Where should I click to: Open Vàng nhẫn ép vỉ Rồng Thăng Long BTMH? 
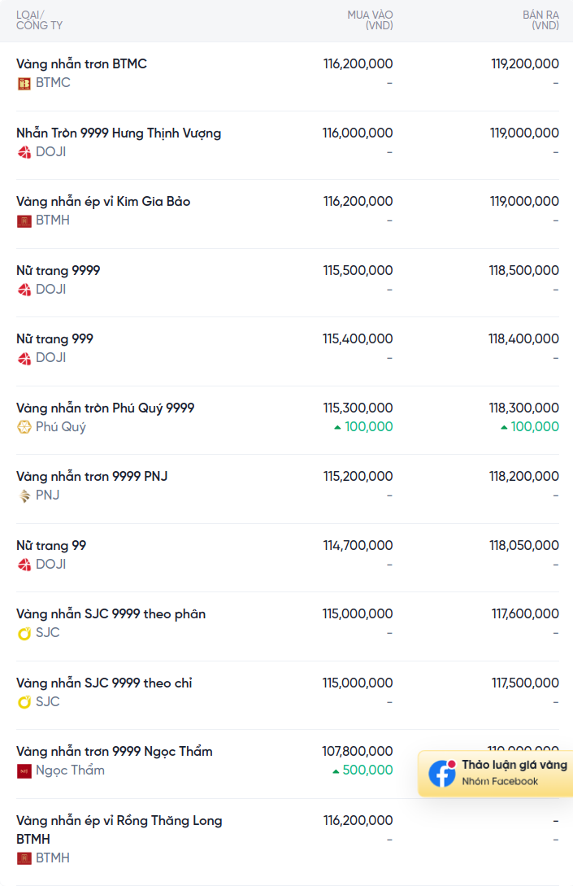pyautogui.click(x=119, y=830)
